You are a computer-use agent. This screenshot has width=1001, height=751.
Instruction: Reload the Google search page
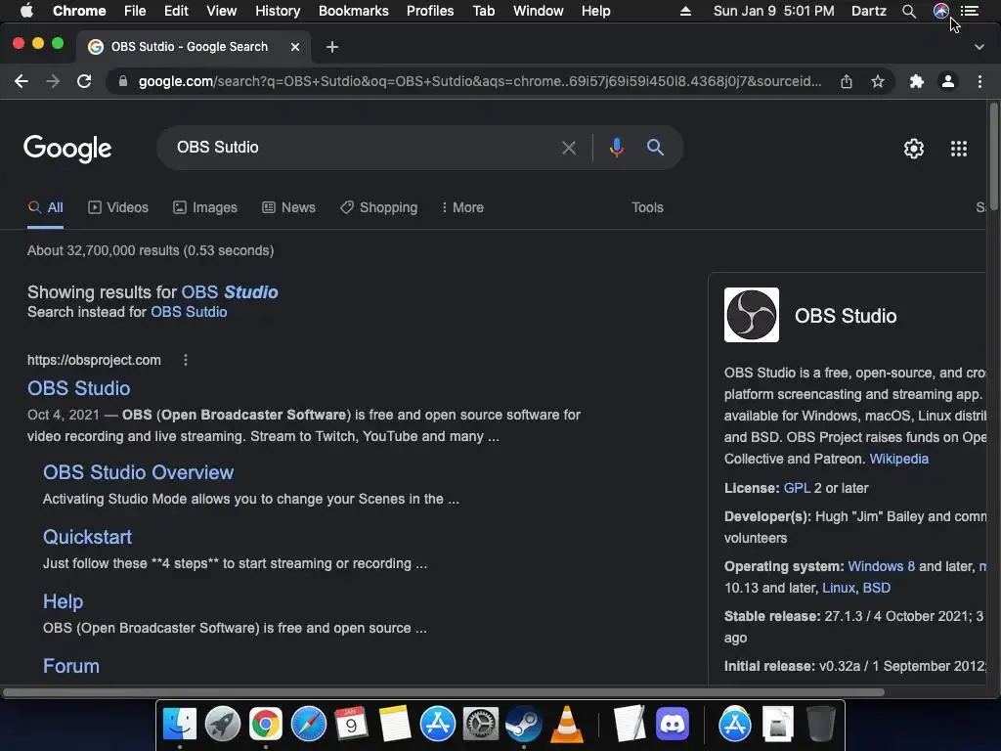coord(84,81)
